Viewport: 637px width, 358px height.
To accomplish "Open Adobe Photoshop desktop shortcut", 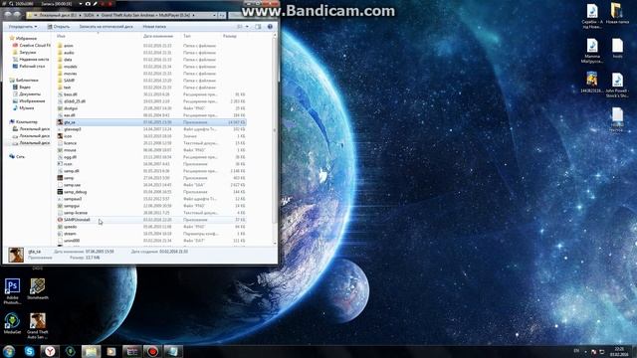I will (x=12, y=291).
